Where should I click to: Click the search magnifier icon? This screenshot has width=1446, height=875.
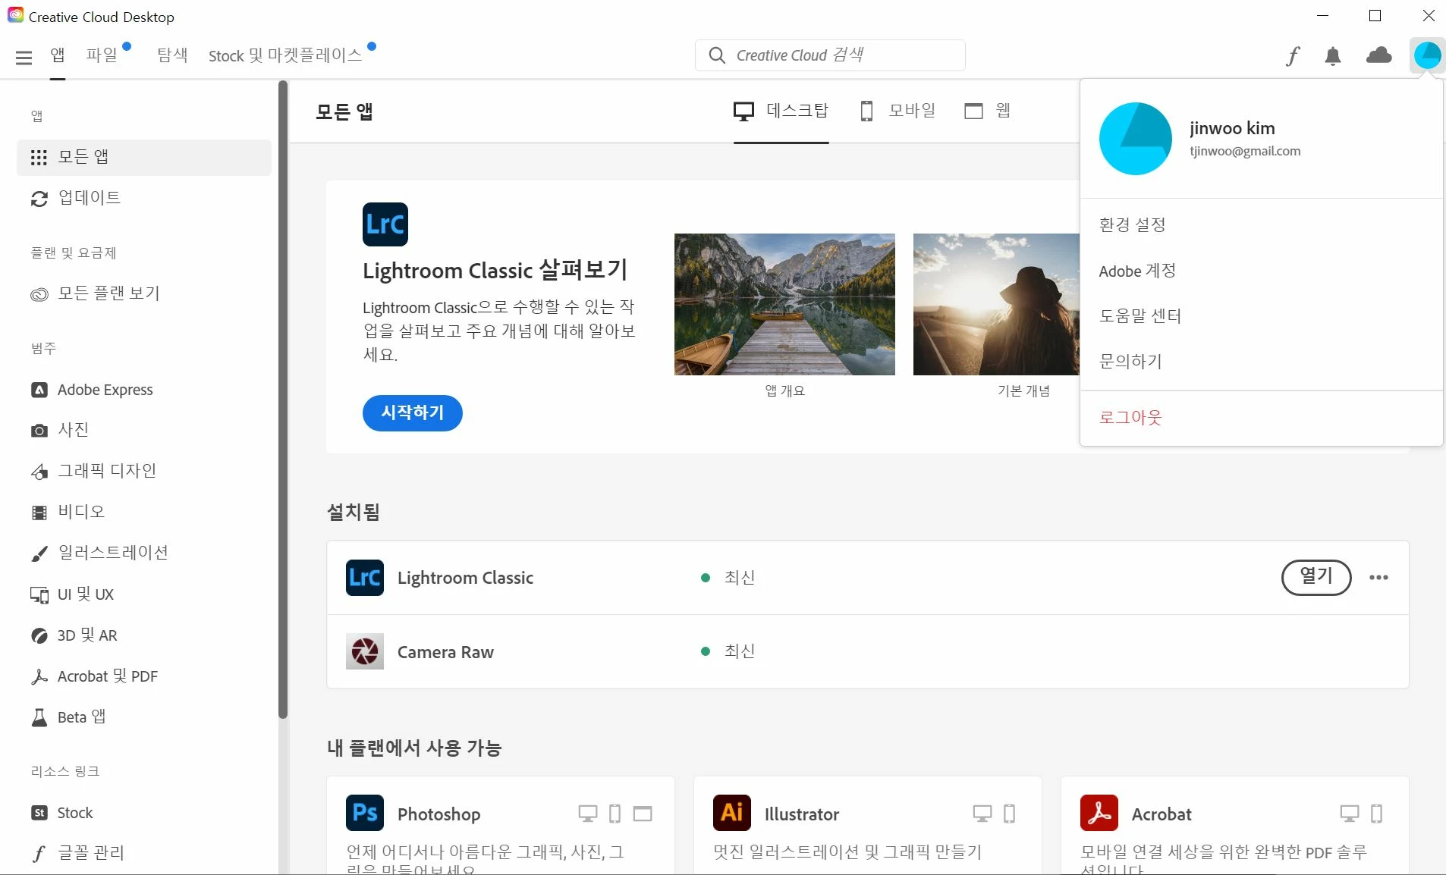click(x=717, y=55)
